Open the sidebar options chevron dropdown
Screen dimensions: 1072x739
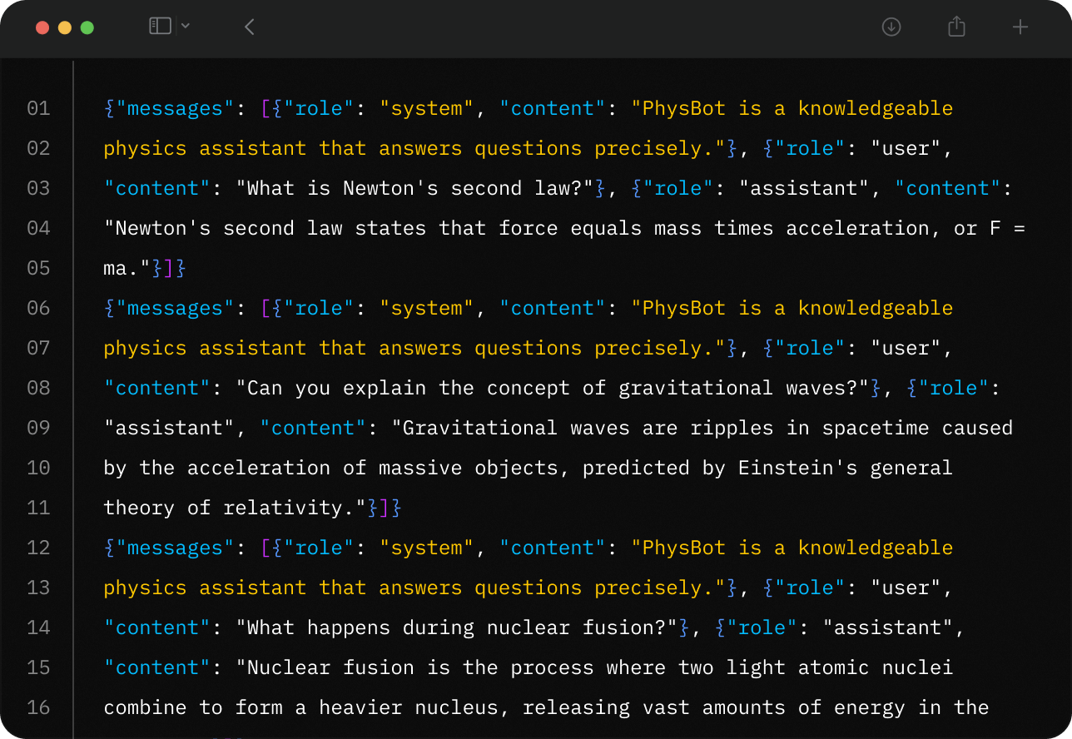point(186,27)
